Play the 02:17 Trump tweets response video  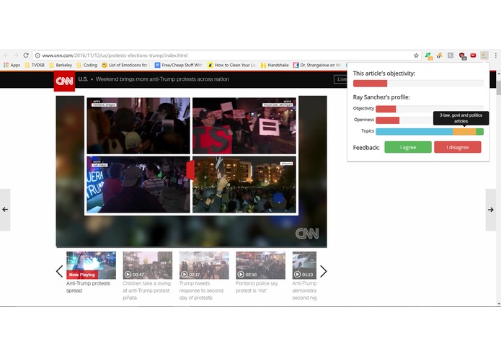click(x=204, y=265)
